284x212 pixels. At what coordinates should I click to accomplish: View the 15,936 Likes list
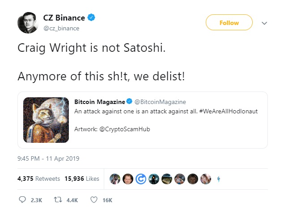82,179
